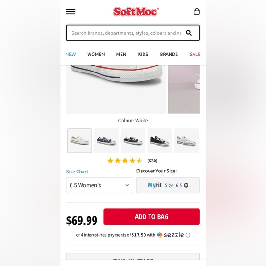Open the shopping bag
The height and width of the screenshot is (266, 266).
[x=197, y=11]
